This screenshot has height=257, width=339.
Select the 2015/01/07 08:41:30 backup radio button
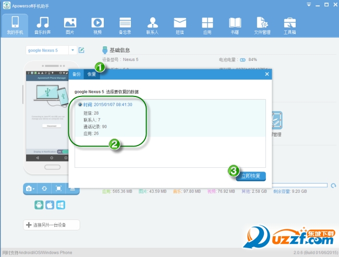pos(80,104)
